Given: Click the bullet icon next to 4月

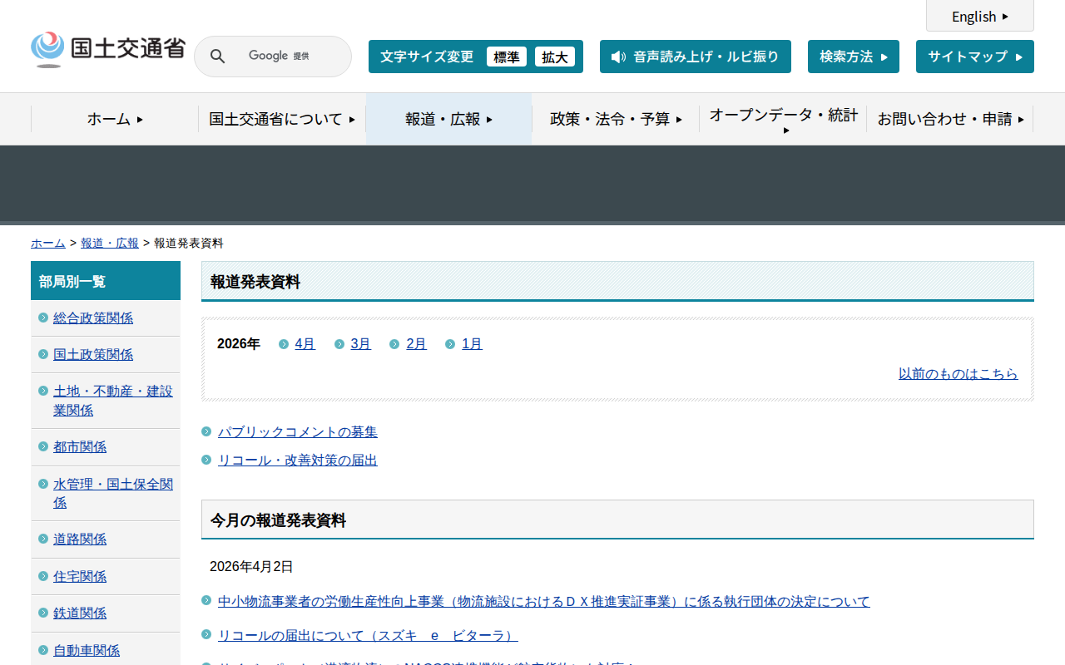Looking at the screenshot, I should point(284,344).
